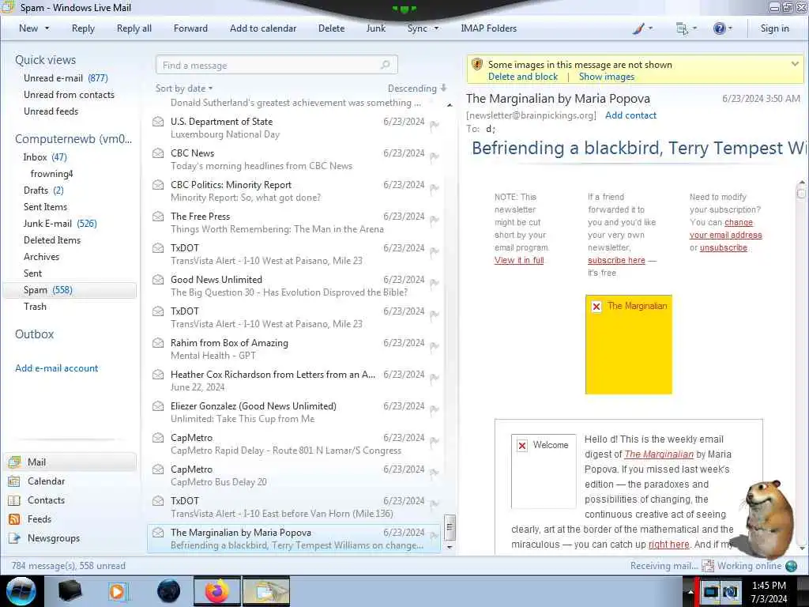809x607 pixels.
Task: Open the Sync dropdown arrow
Action: pyautogui.click(x=436, y=28)
